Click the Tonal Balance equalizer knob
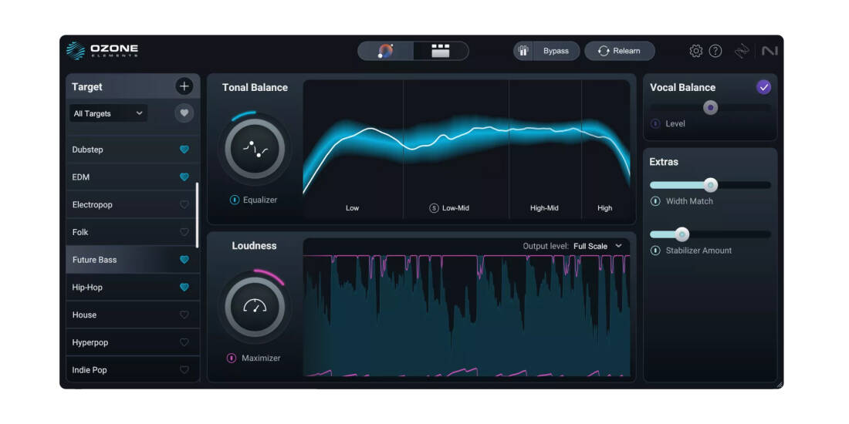Image resolution: width=849 pixels, height=424 pixels. point(255,150)
